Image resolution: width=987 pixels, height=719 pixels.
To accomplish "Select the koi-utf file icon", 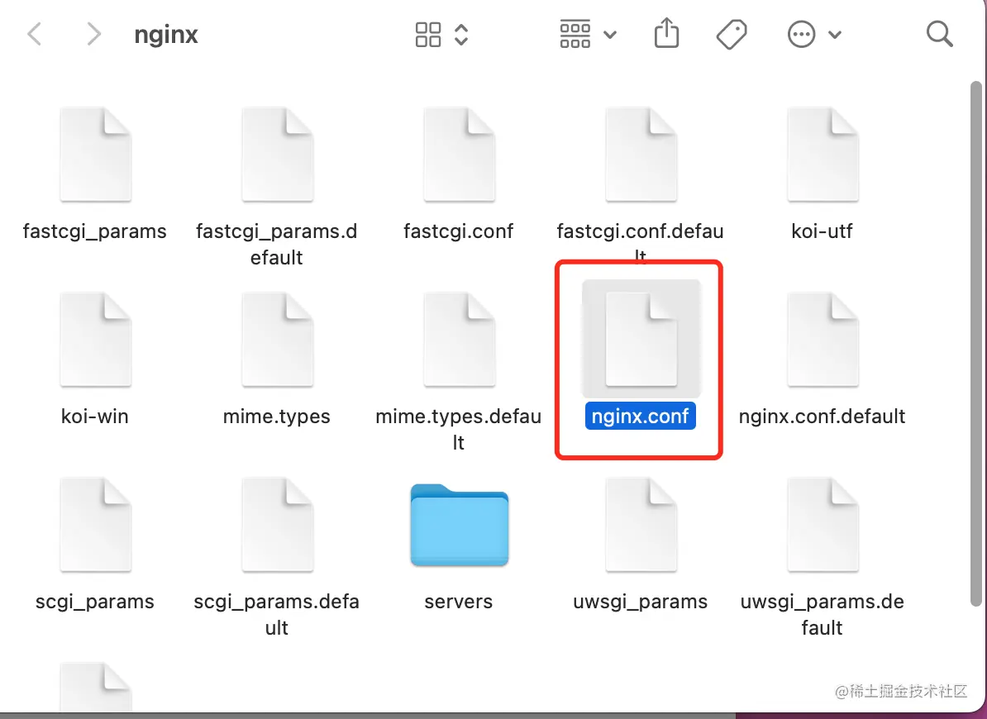I will click(x=822, y=155).
